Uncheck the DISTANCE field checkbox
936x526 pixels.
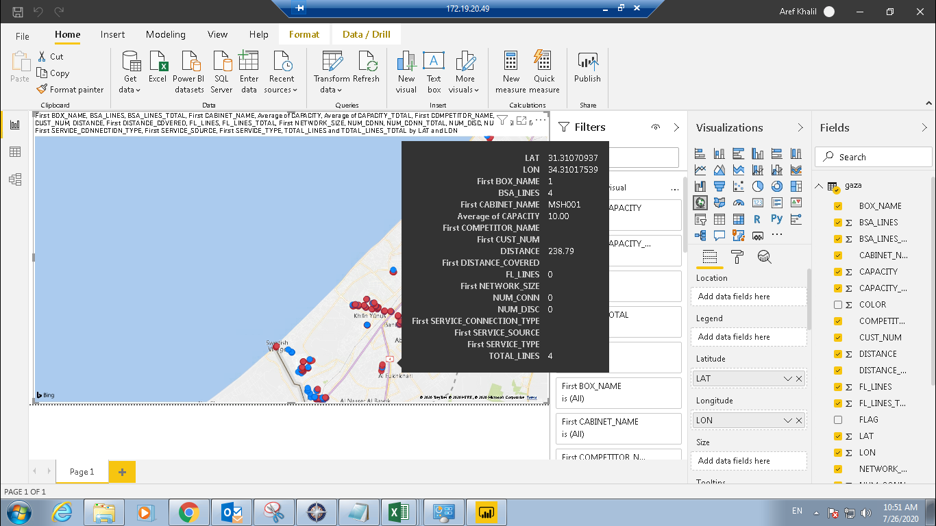tap(838, 354)
